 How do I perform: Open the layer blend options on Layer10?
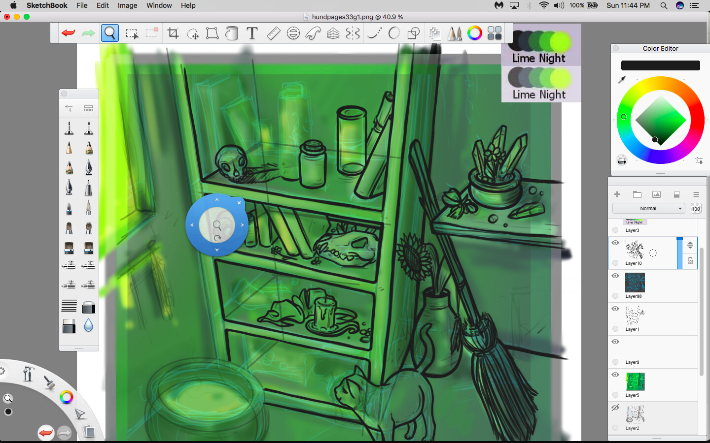[x=690, y=245]
